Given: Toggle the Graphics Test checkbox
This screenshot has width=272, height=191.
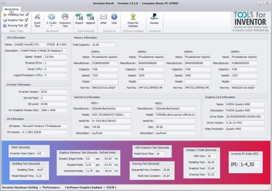Looking at the screenshot, I should 26,20.
